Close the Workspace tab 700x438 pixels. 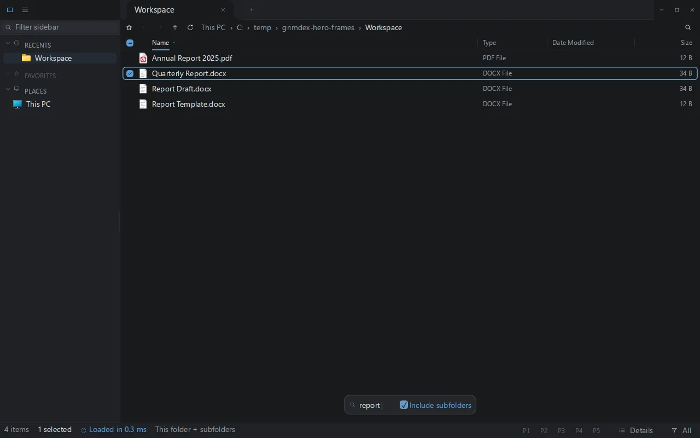[x=223, y=10]
